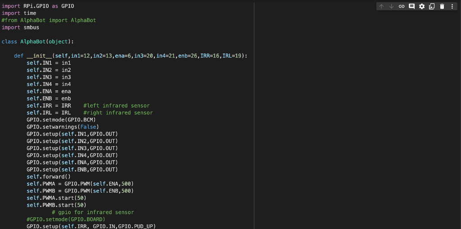
Task: Delete the cell with the trash icon
Action: 442,6
